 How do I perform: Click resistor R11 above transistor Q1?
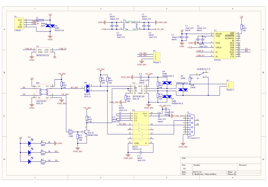[87, 118]
